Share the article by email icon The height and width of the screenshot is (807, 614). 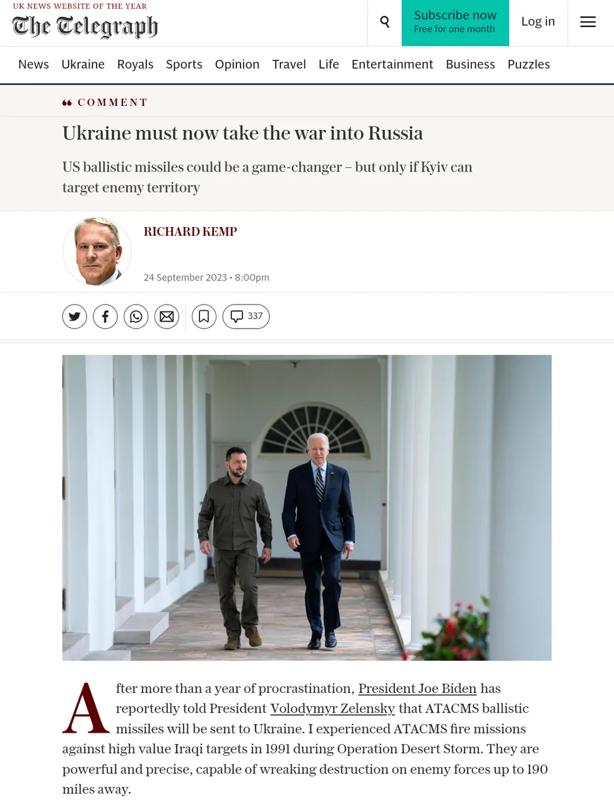coord(167,316)
